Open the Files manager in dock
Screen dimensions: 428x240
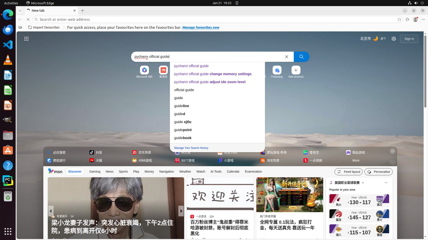tap(8, 135)
